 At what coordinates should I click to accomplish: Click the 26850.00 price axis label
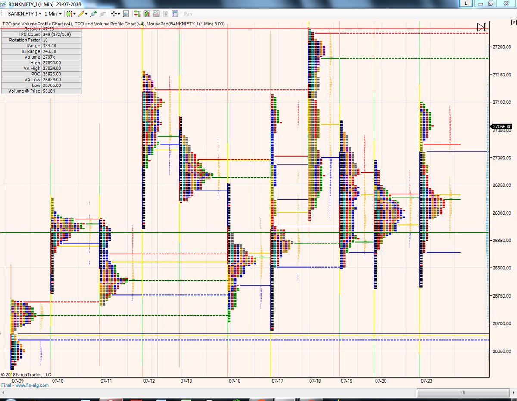point(502,240)
